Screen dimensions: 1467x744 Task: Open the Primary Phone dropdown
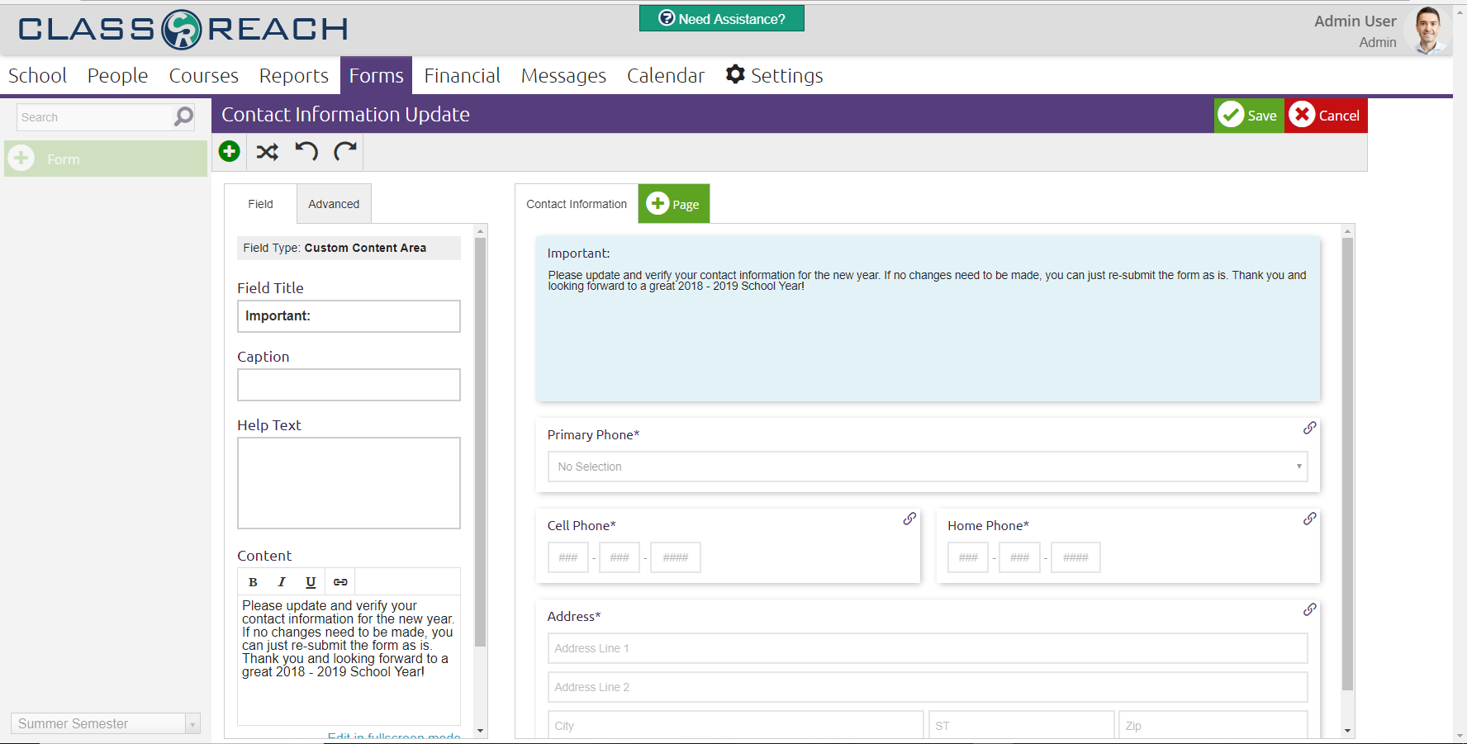pos(927,467)
